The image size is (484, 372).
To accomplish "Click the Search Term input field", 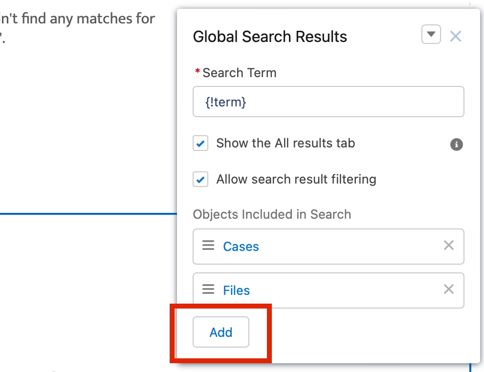I will click(x=329, y=102).
